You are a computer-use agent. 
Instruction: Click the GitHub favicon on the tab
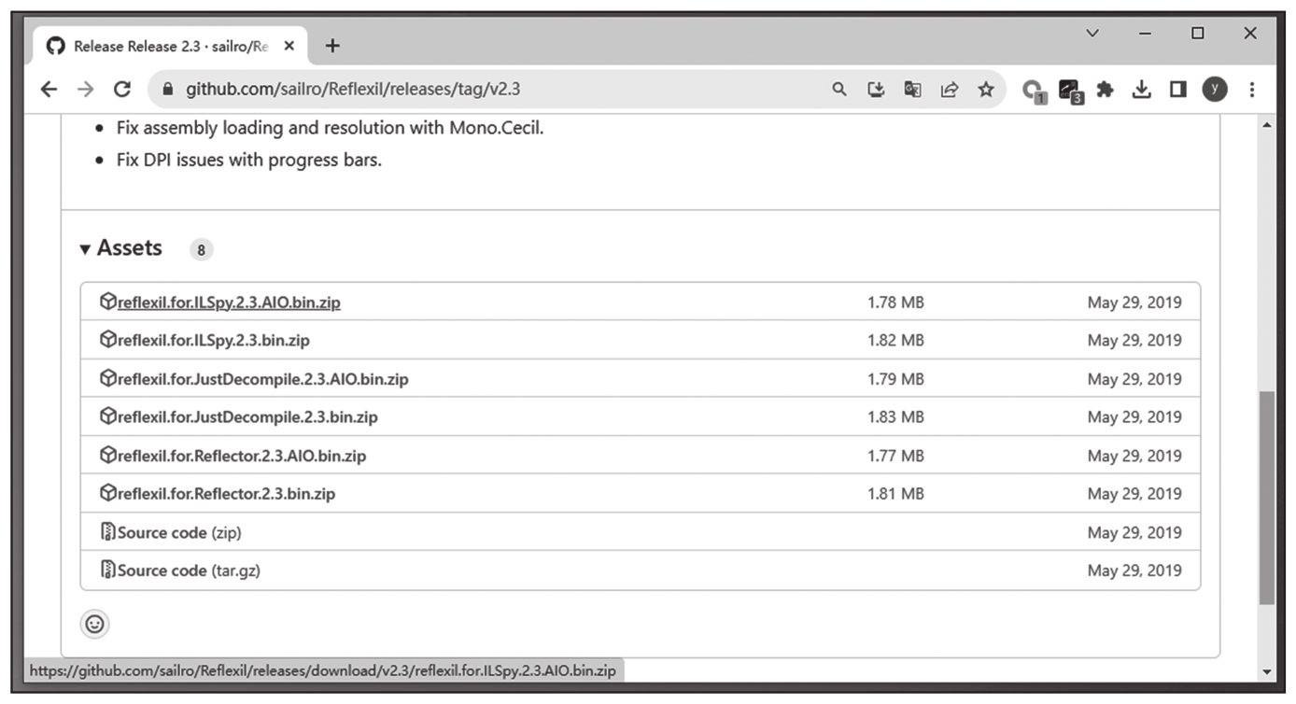click(x=55, y=46)
